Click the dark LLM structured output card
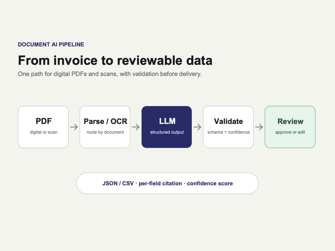Screen dimensions: 335x251 pos(166,127)
